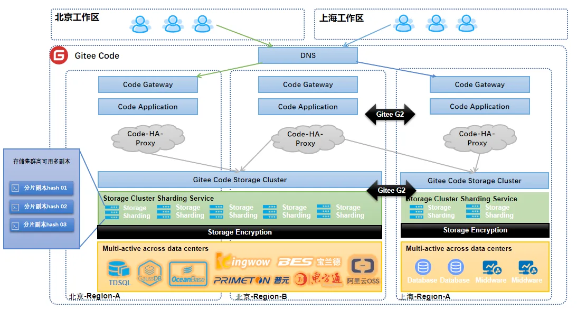Select the leftmost user icon in 北京工作区
This screenshot has height=309, width=577.
[140, 24]
